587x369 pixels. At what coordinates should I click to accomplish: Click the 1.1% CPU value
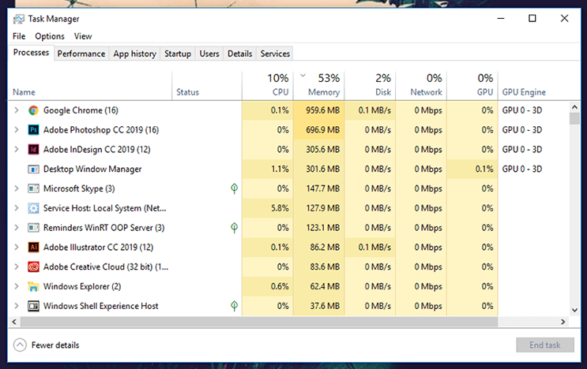280,170
